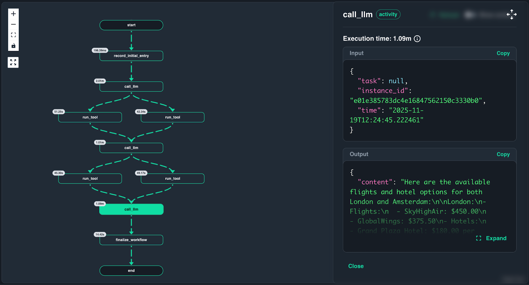
Task: Select the end node
Action: (x=131, y=271)
